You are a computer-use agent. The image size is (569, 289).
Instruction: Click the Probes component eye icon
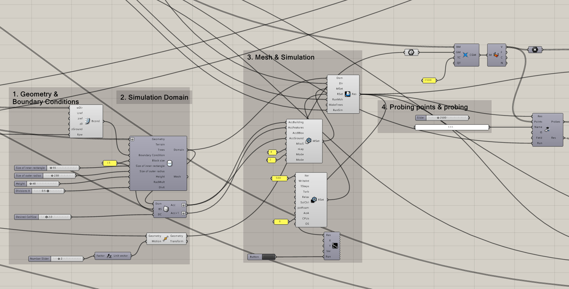547,129
